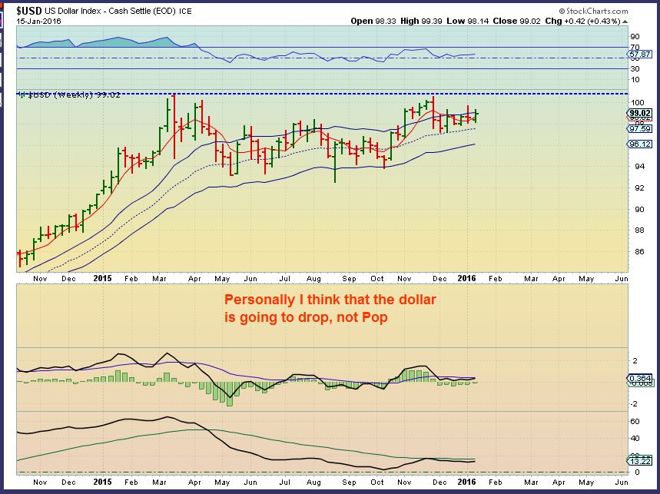
Task: Click the MACD value label 0.364
Action: click(640, 378)
